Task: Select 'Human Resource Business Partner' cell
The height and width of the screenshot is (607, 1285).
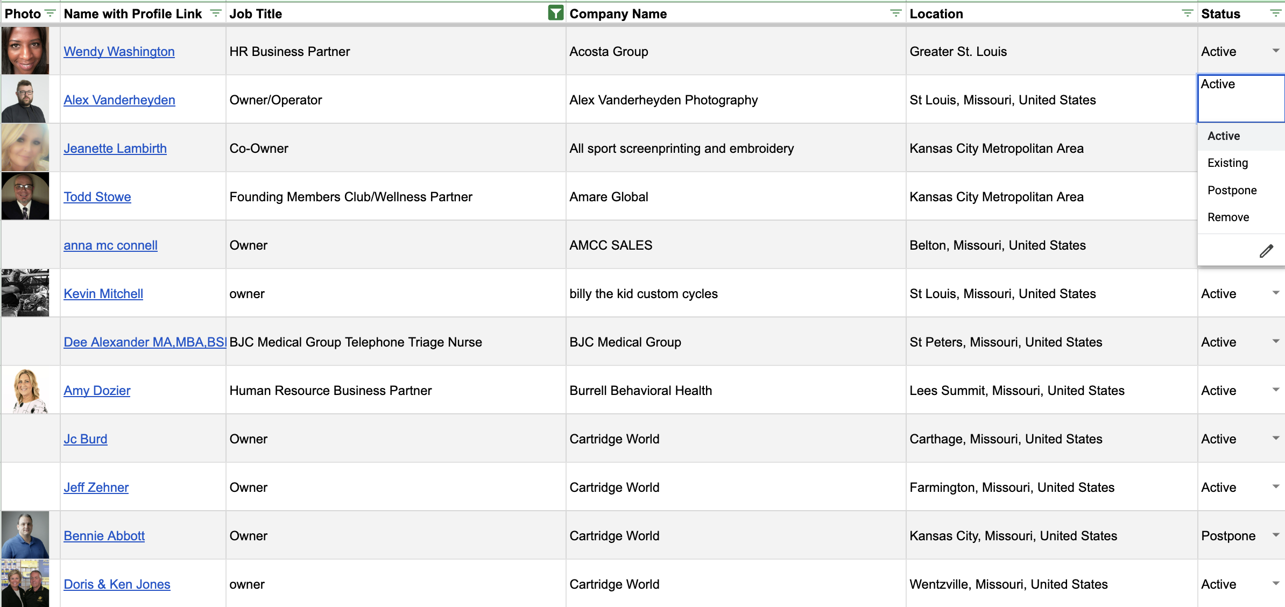Action: (396, 390)
